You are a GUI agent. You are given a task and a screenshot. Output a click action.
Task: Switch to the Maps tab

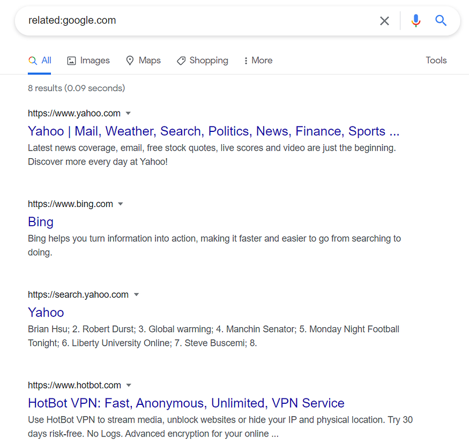[143, 61]
